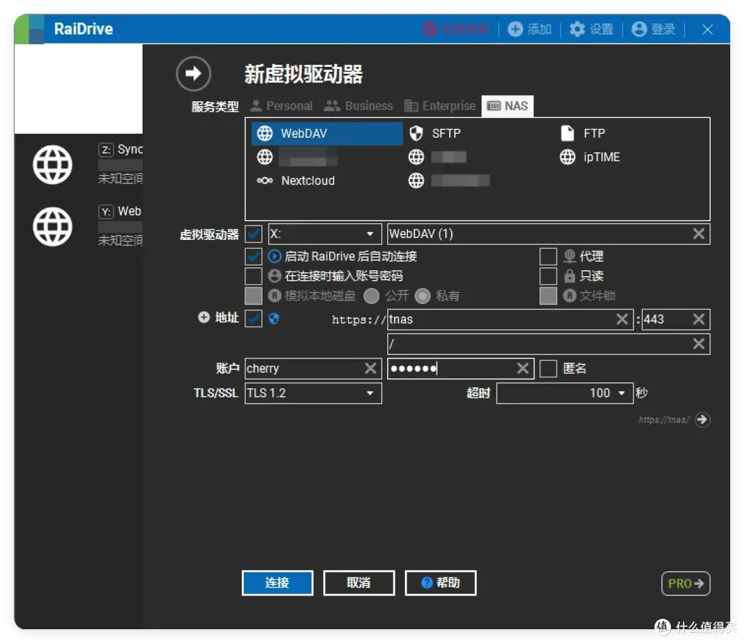Enable the 代理 proxy checkbox
The width and height of the screenshot is (744, 643).
548,256
